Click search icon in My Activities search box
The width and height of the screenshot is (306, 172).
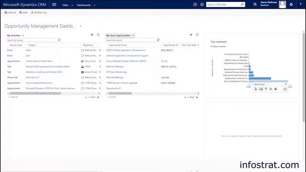59,40
